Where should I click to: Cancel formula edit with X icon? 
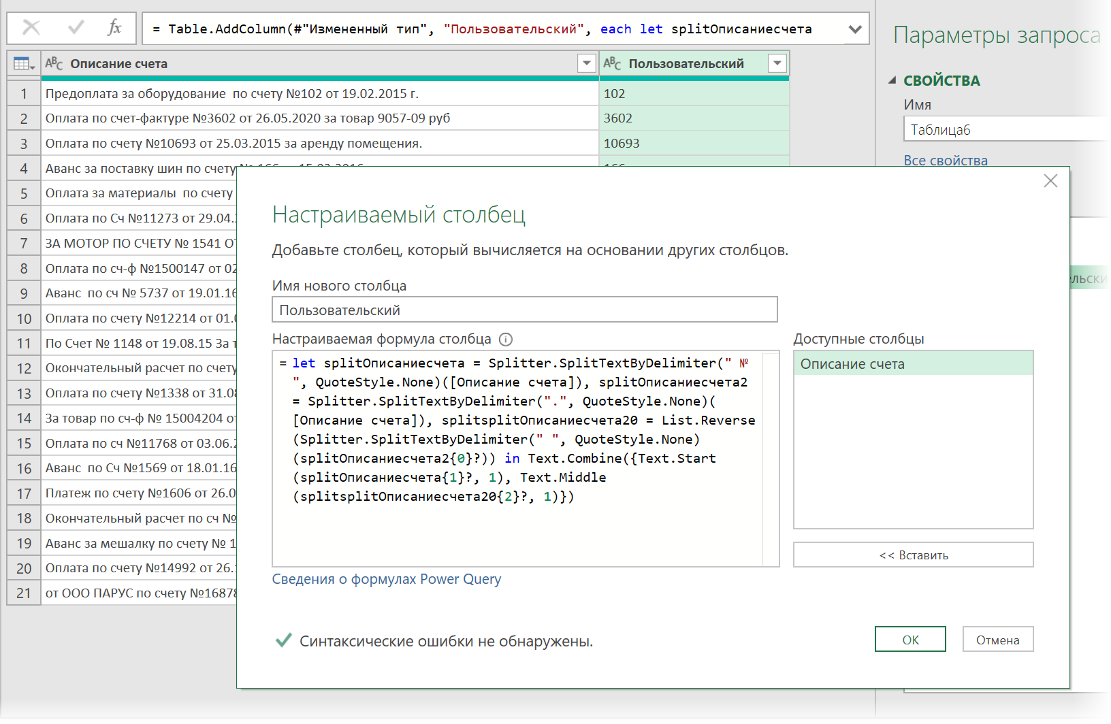click(x=31, y=28)
